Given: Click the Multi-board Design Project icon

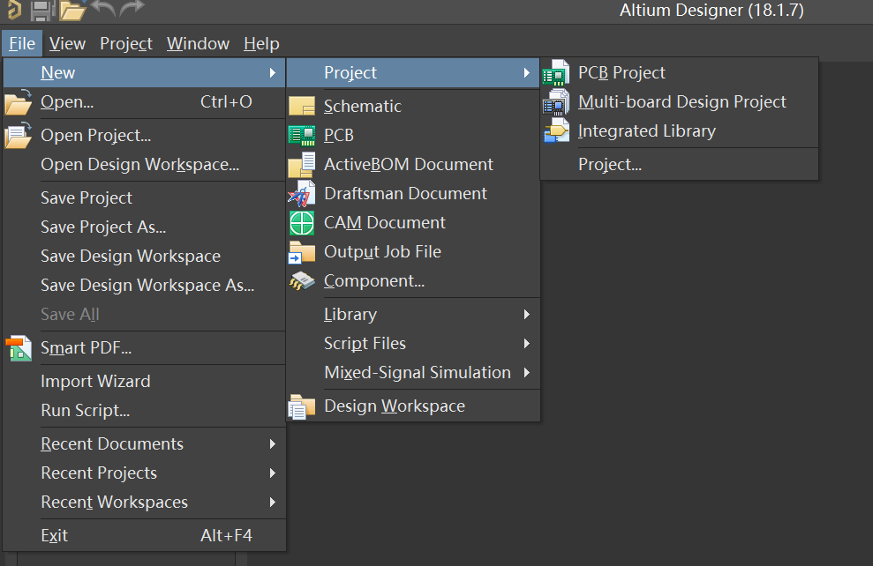Looking at the screenshot, I should [x=556, y=102].
